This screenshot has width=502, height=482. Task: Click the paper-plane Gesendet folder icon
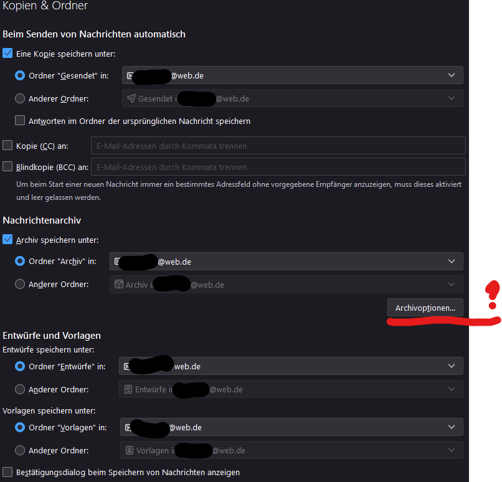pyautogui.click(x=131, y=98)
